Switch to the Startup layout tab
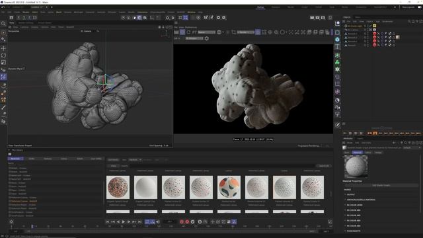The width and height of the screenshot is (423, 238). coord(260,7)
